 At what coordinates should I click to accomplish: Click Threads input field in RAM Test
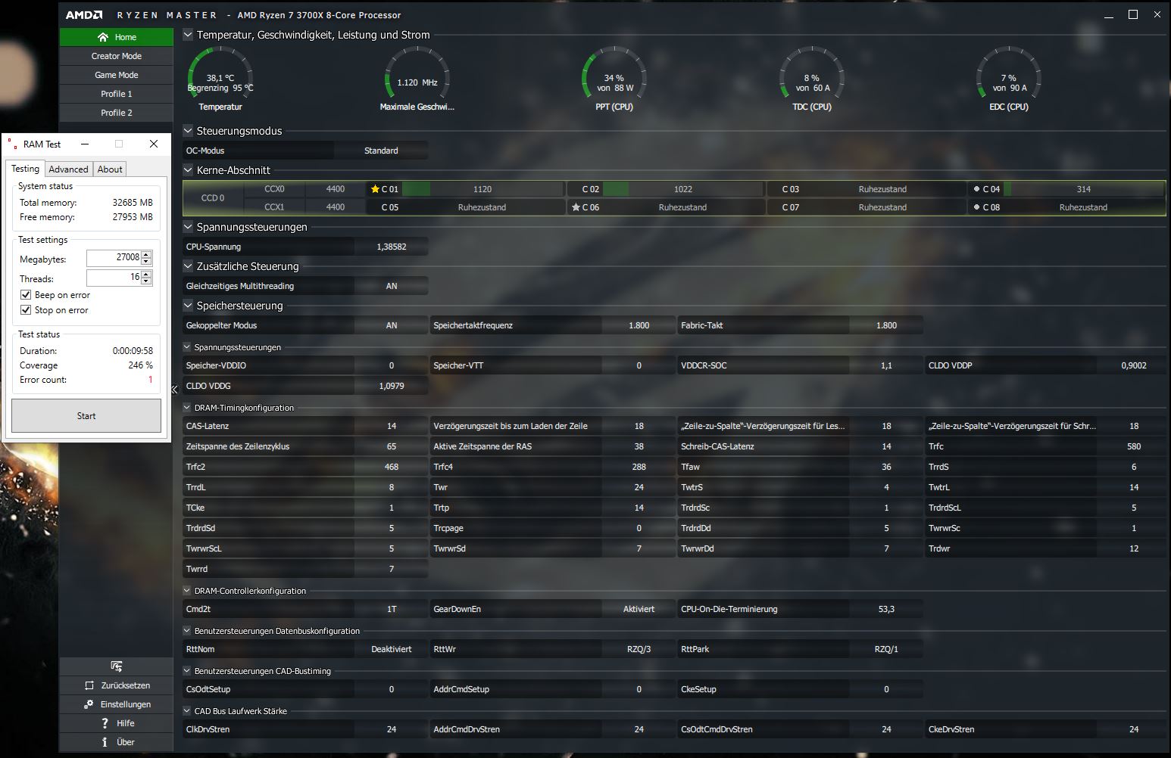[x=114, y=278]
